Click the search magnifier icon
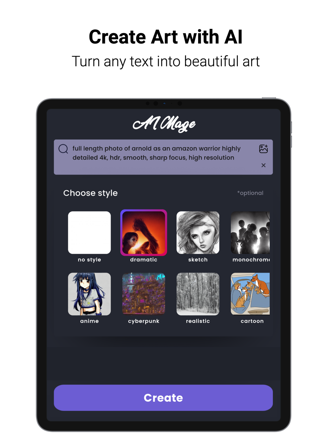This screenshot has width=328, height=438. pyautogui.click(x=63, y=149)
